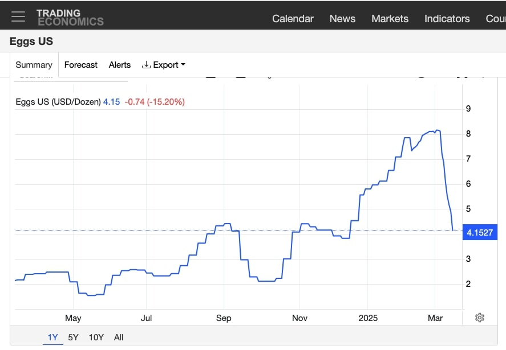Viewport: 506px width, 350px height.
Task: Switch to the Forecast tab
Action: (80, 64)
